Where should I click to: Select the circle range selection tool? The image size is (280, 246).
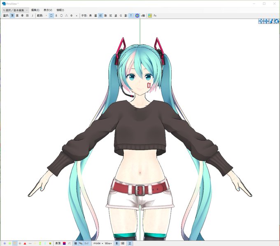pos(61,16)
